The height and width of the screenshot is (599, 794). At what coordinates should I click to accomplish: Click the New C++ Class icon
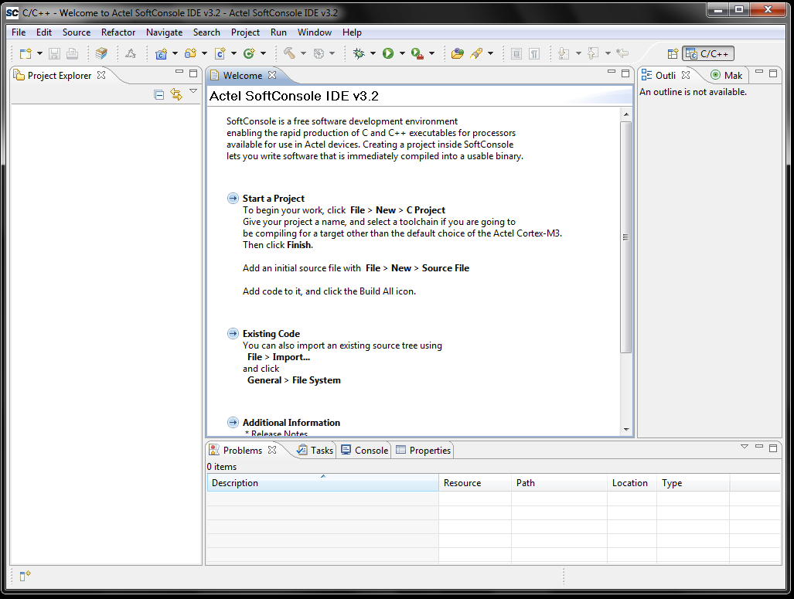(x=249, y=53)
